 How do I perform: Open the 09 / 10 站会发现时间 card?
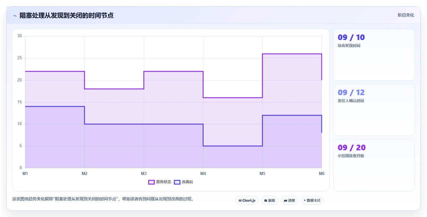pos(374,55)
